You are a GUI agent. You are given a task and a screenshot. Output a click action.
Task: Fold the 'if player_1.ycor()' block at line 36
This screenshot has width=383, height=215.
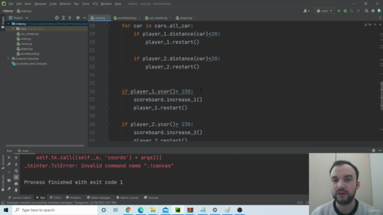(x=108, y=91)
